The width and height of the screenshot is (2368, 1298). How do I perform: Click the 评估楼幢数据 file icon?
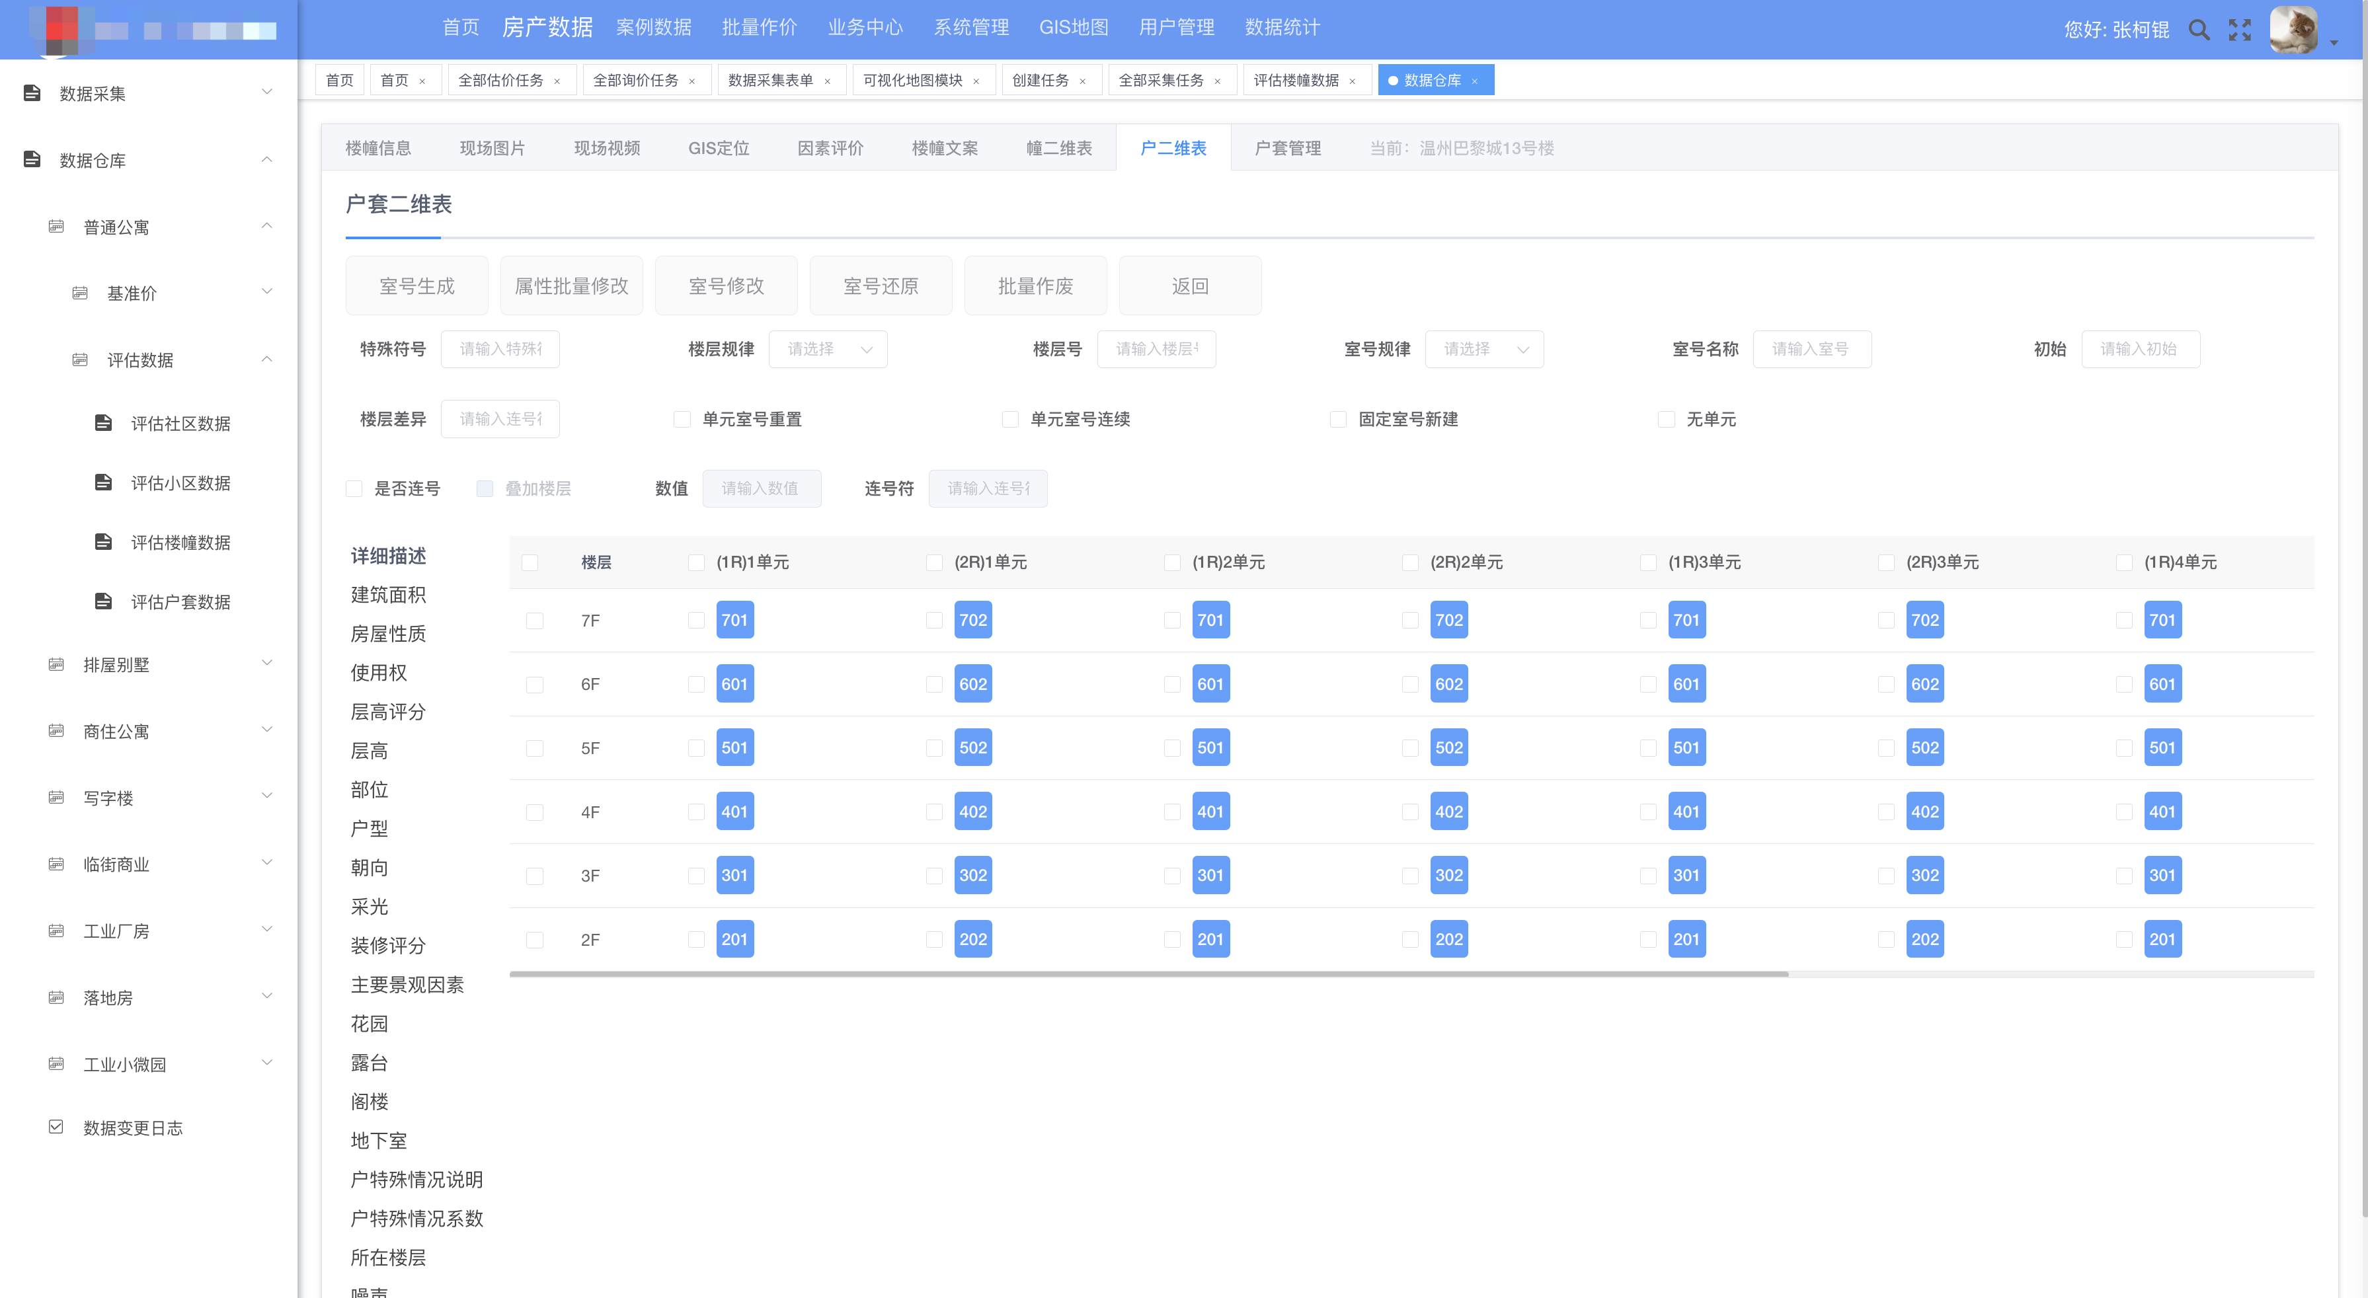pyautogui.click(x=104, y=543)
